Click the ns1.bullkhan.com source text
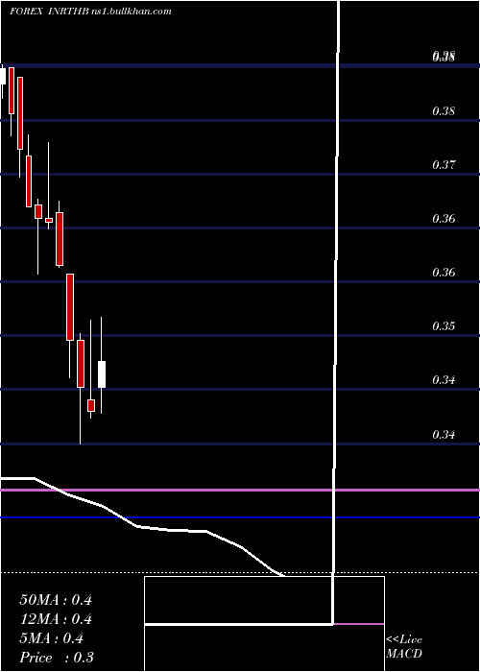The image size is (480, 672). [132, 12]
